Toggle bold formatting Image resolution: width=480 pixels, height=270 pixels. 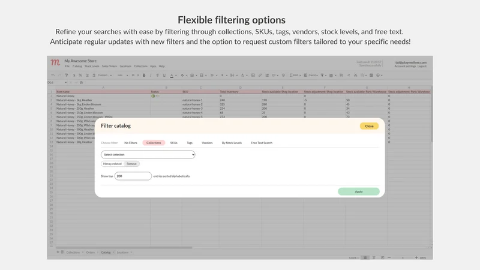(144, 76)
